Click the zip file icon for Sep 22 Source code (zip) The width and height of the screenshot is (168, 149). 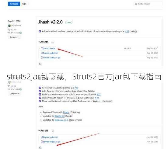[x=42, y=53]
